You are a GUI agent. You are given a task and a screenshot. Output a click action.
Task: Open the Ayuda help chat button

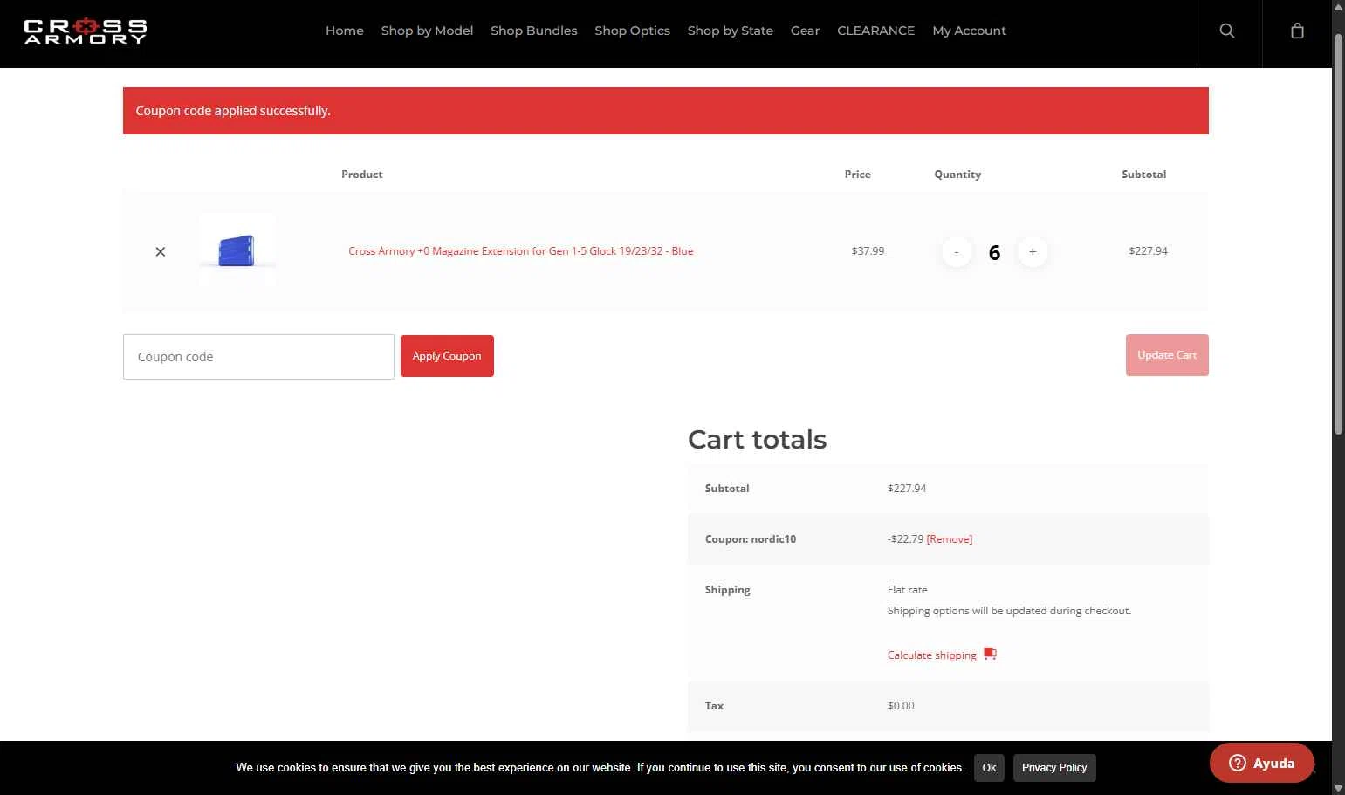pos(1261,763)
